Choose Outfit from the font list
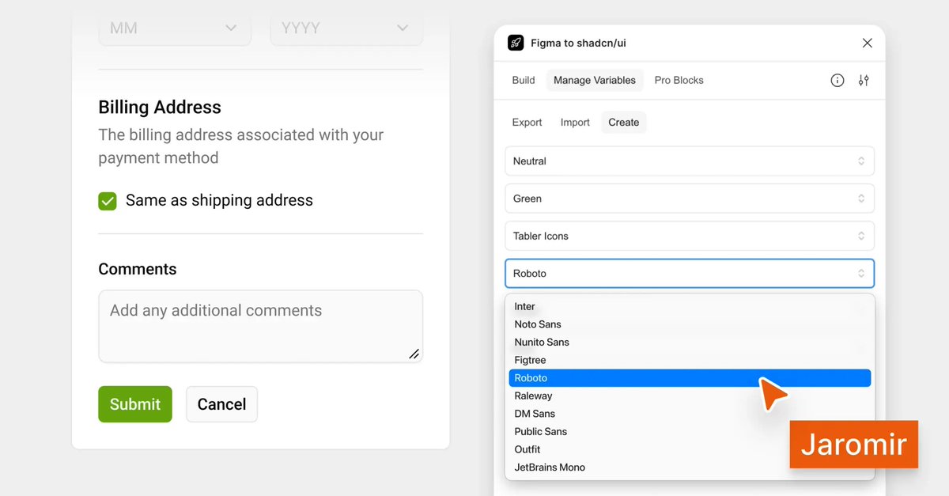 click(690, 449)
